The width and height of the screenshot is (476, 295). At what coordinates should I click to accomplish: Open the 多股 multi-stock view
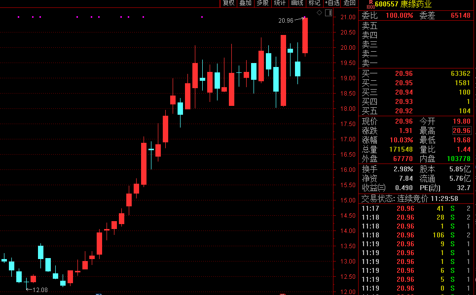[x=262, y=3]
